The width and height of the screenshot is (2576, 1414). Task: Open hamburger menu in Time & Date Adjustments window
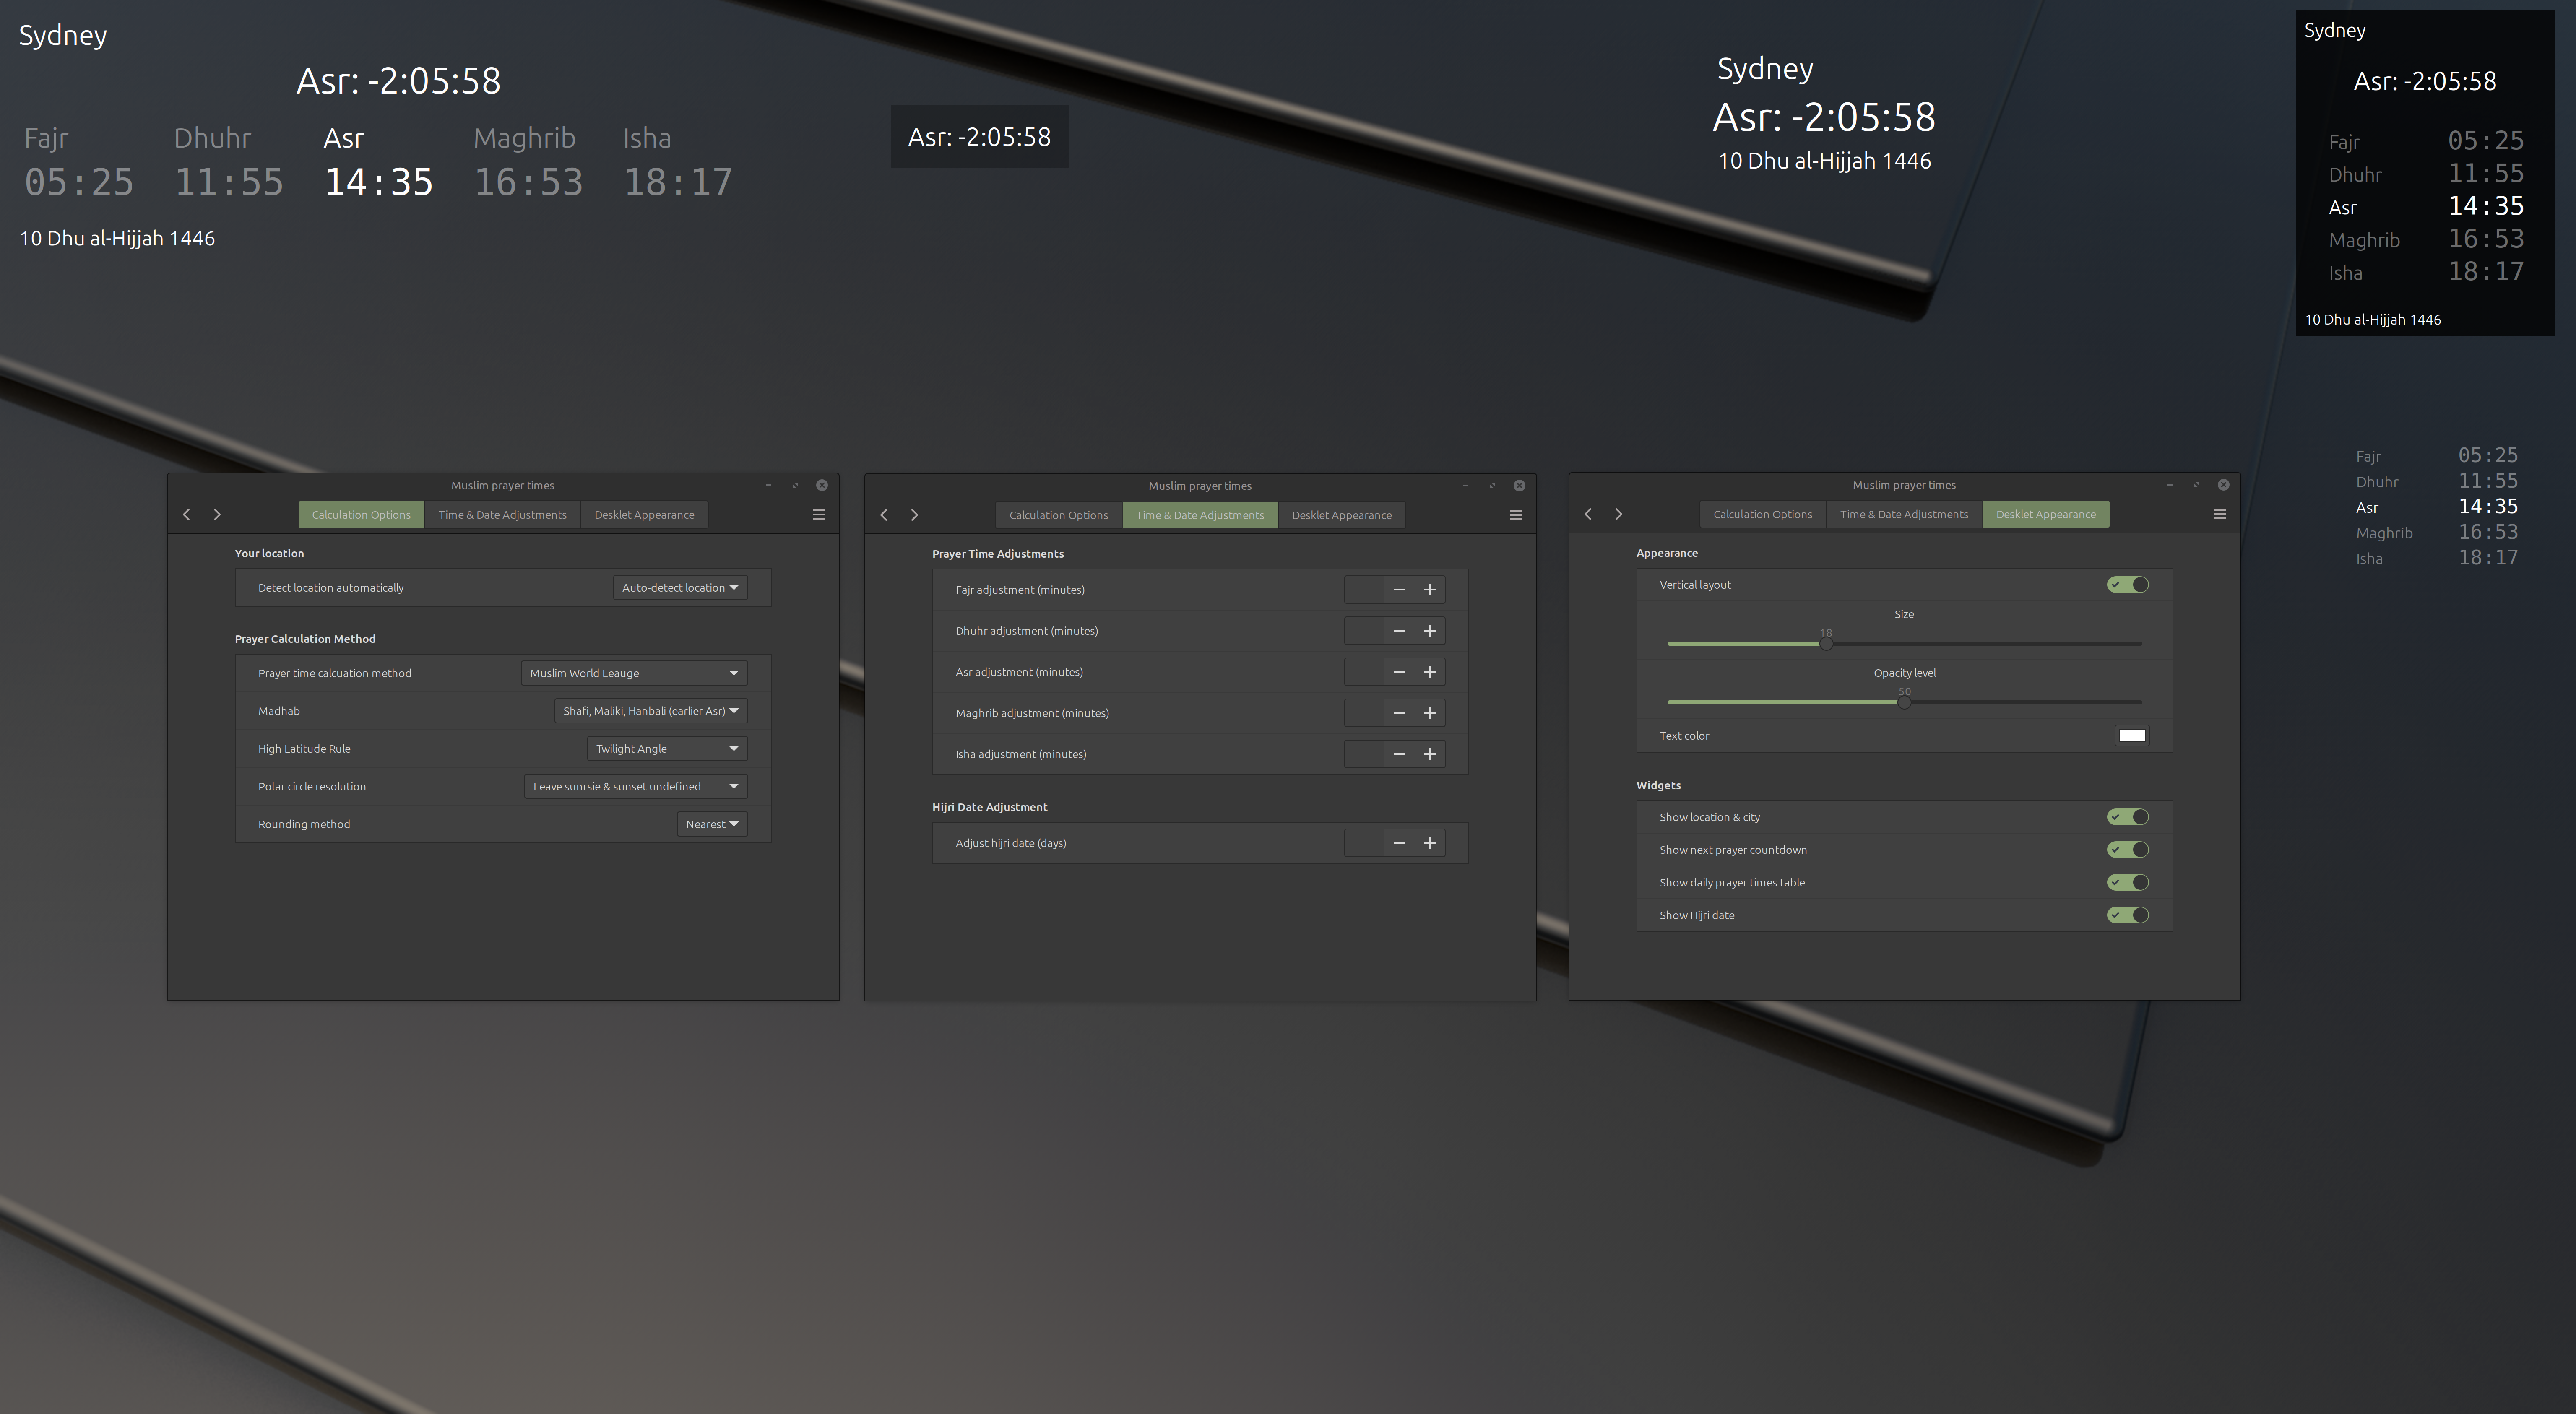click(1516, 515)
